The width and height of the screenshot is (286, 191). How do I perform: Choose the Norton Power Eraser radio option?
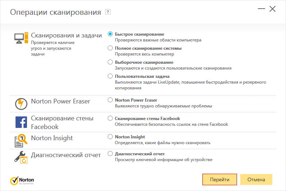[x=110, y=100]
